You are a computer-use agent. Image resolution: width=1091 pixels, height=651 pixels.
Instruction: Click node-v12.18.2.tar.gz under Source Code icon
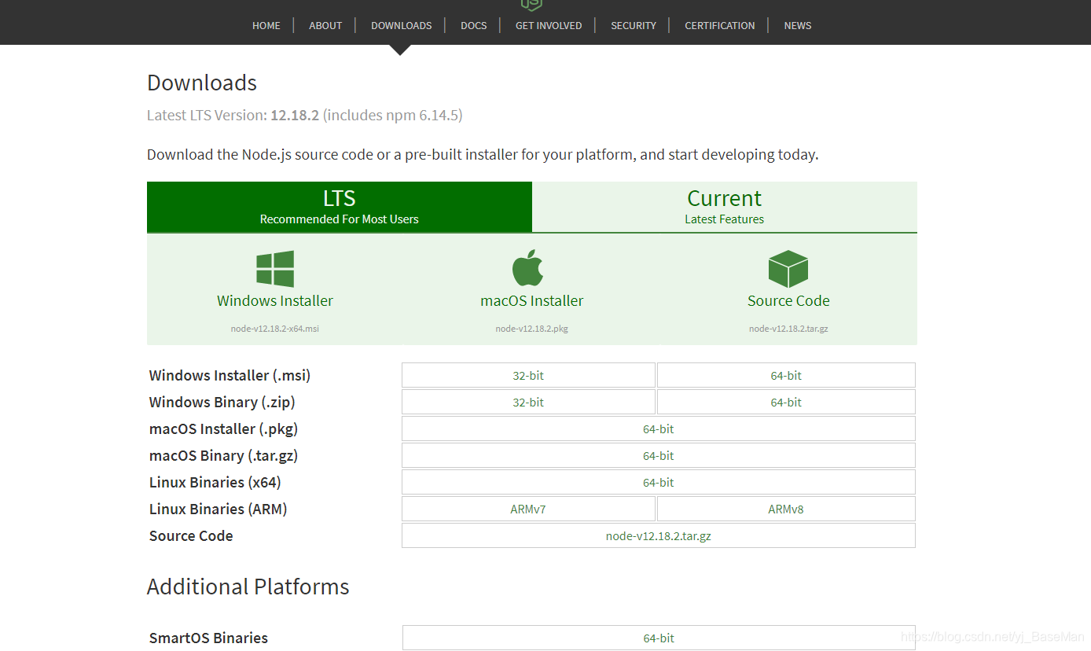pos(788,329)
